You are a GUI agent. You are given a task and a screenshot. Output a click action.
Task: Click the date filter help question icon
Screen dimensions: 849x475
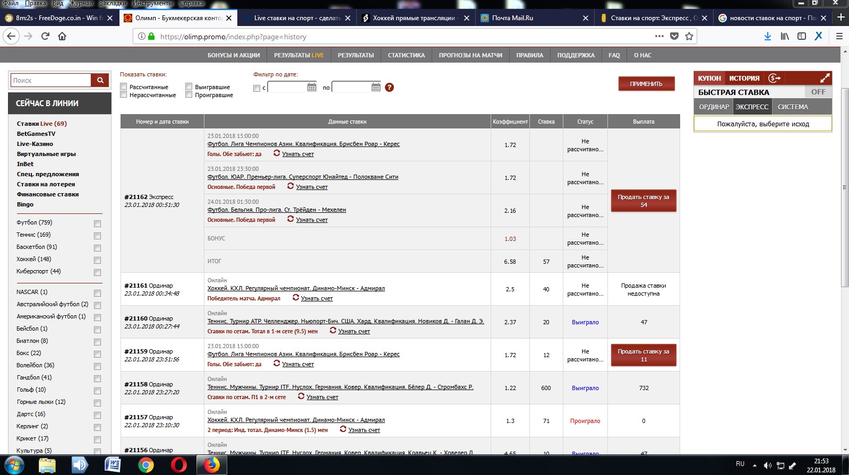(x=389, y=87)
